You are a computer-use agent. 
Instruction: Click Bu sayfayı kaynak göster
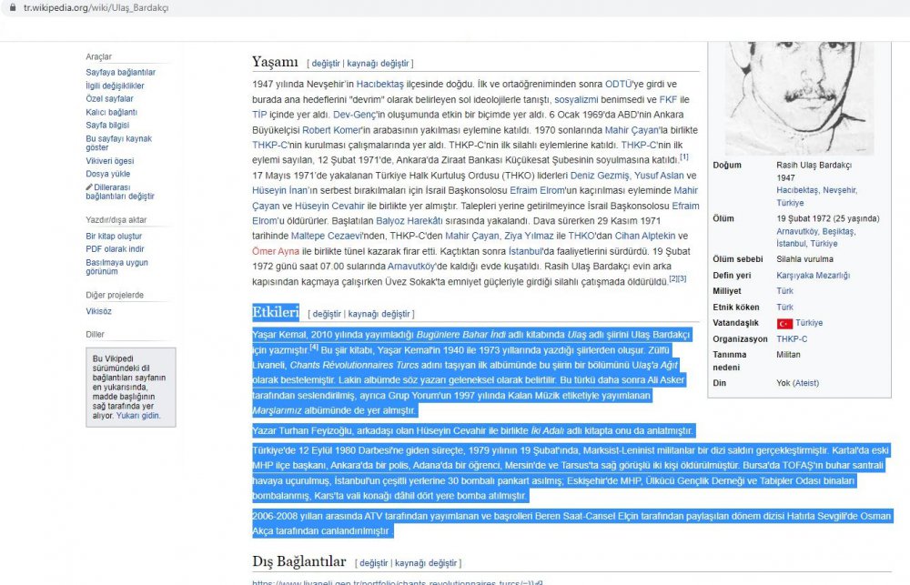(119, 143)
